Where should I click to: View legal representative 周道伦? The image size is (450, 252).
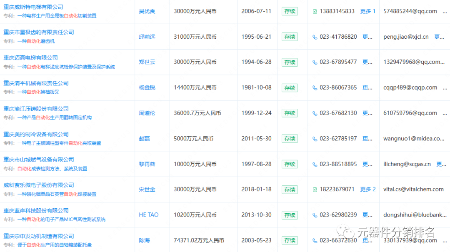click(147, 113)
